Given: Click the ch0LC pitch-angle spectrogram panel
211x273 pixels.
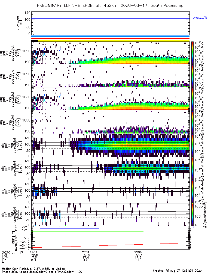Looking at the screenshot, I should (x=111, y=146).
